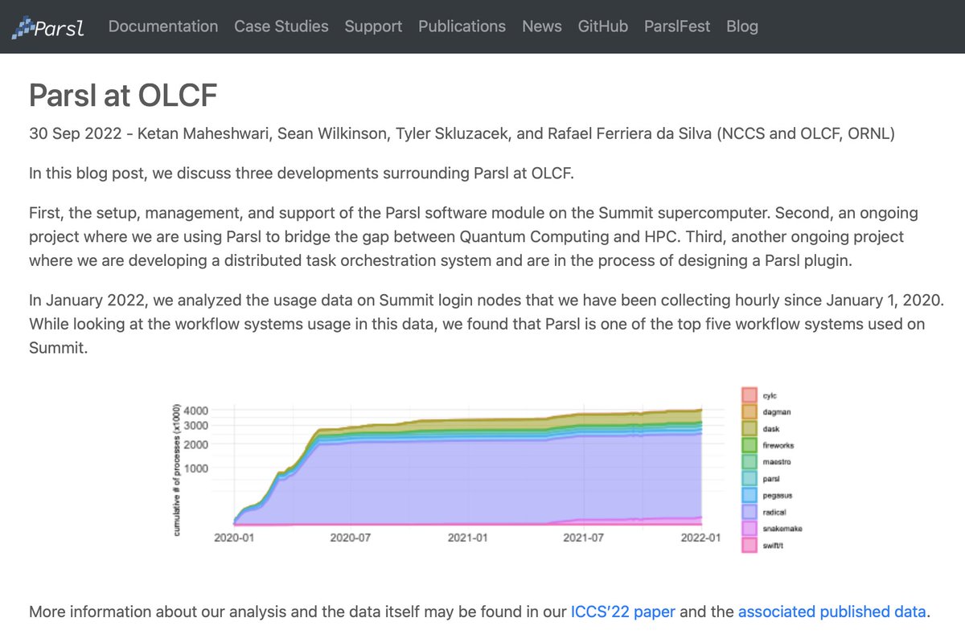
Task: Click the dask legend color swatch
Action: coord(749,428)
